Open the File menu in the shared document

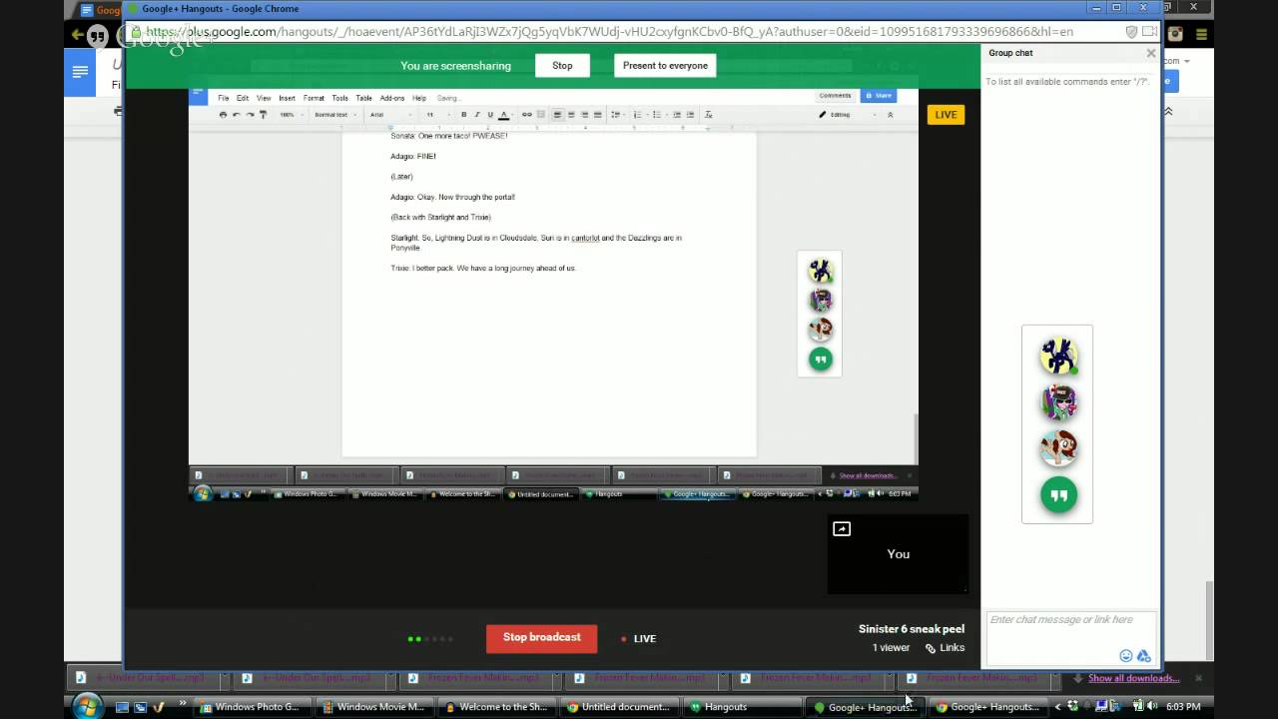coord(224,98)
